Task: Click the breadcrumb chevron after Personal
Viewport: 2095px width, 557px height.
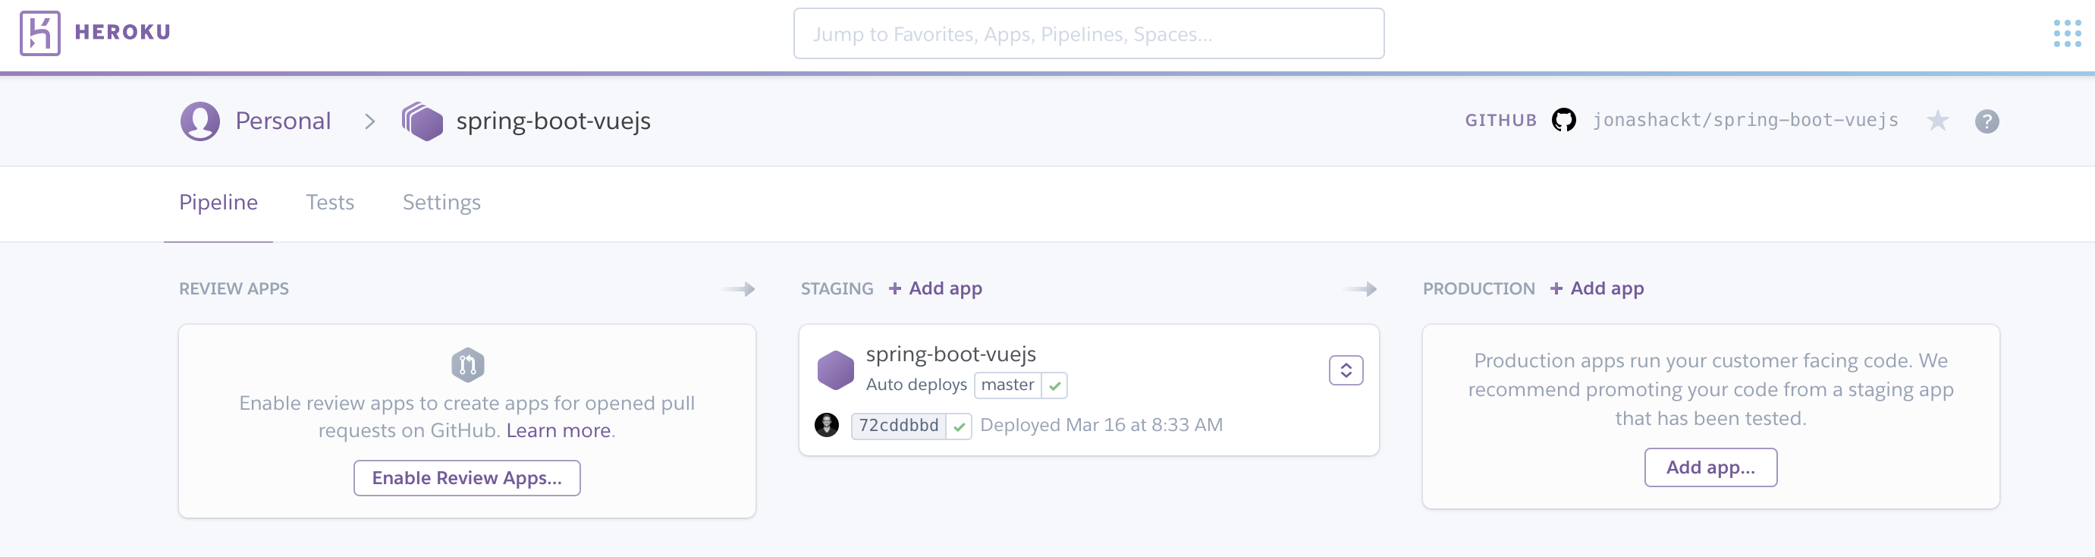Action: (x=370, y=121)
